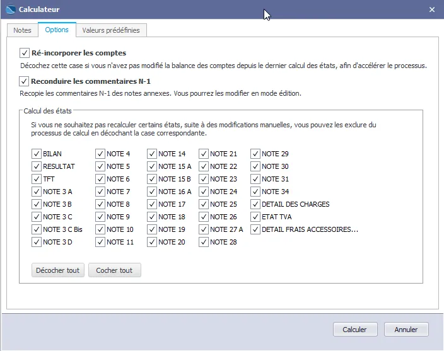
Task: Disable Reconduire les commentaires N-1
Action: (25, 81)
